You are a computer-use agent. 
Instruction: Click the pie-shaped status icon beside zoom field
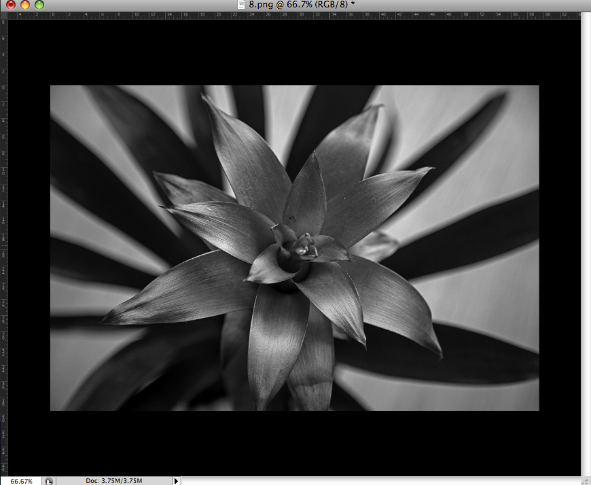48,480
